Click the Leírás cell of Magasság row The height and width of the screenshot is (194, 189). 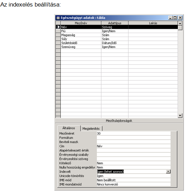[x=153, y=35]
